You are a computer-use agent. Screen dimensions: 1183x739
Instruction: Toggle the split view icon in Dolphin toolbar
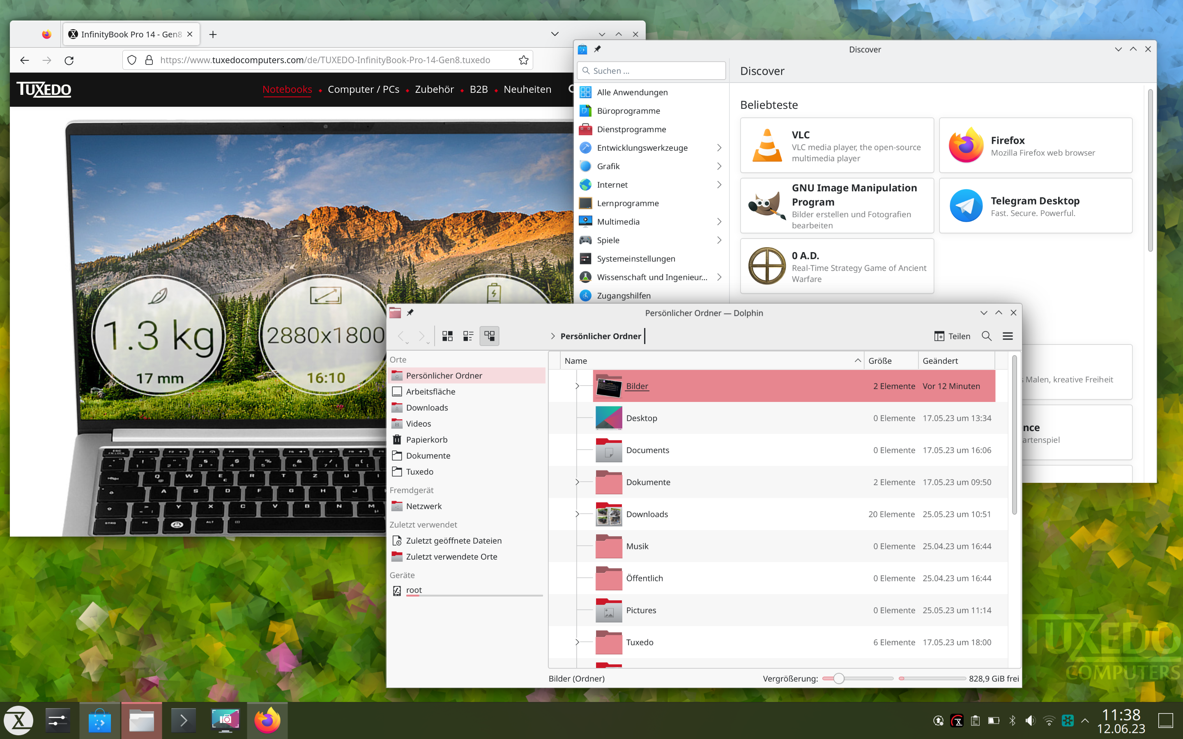489,336
